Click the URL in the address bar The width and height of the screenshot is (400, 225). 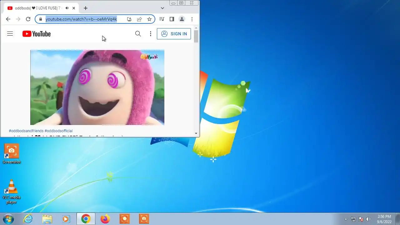tap(81, 19)
